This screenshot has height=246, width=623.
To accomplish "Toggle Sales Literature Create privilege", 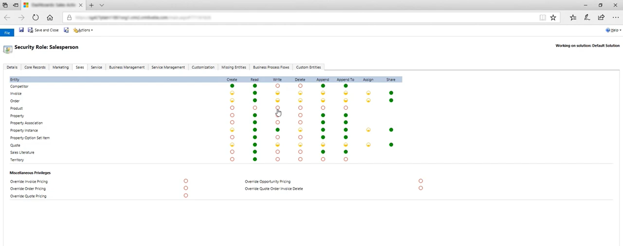I will pos(232,152).
